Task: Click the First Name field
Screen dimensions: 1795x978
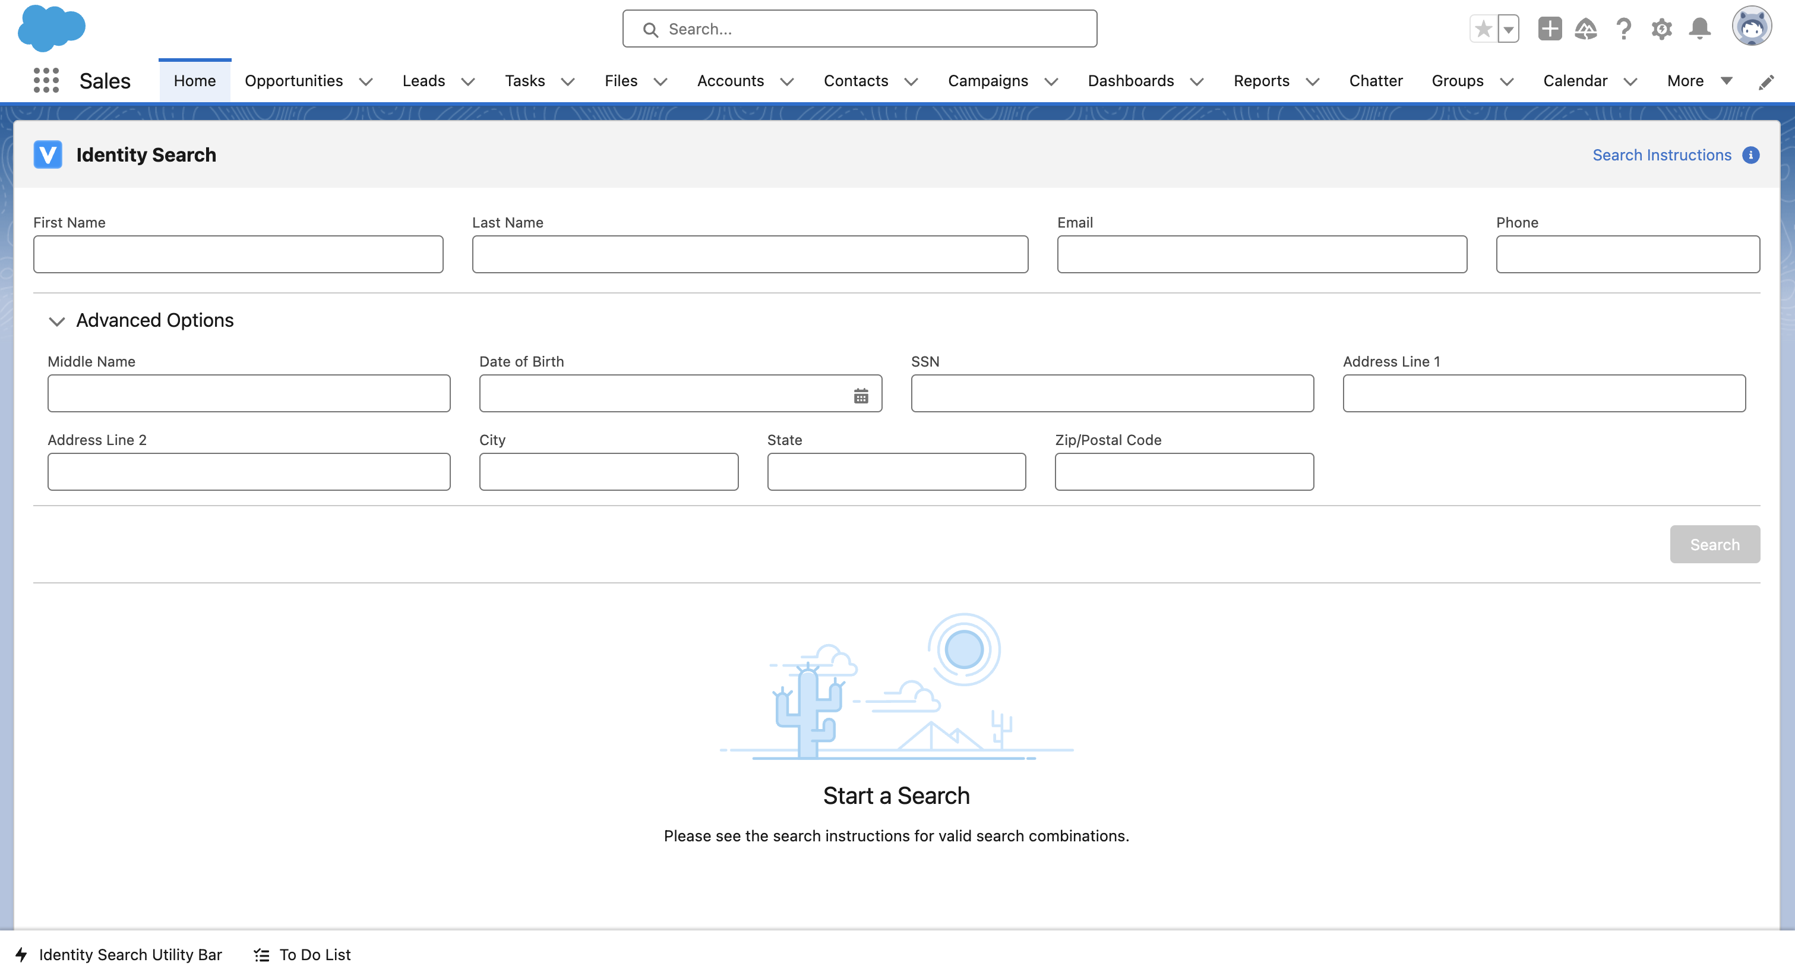Action: [238, 254]
